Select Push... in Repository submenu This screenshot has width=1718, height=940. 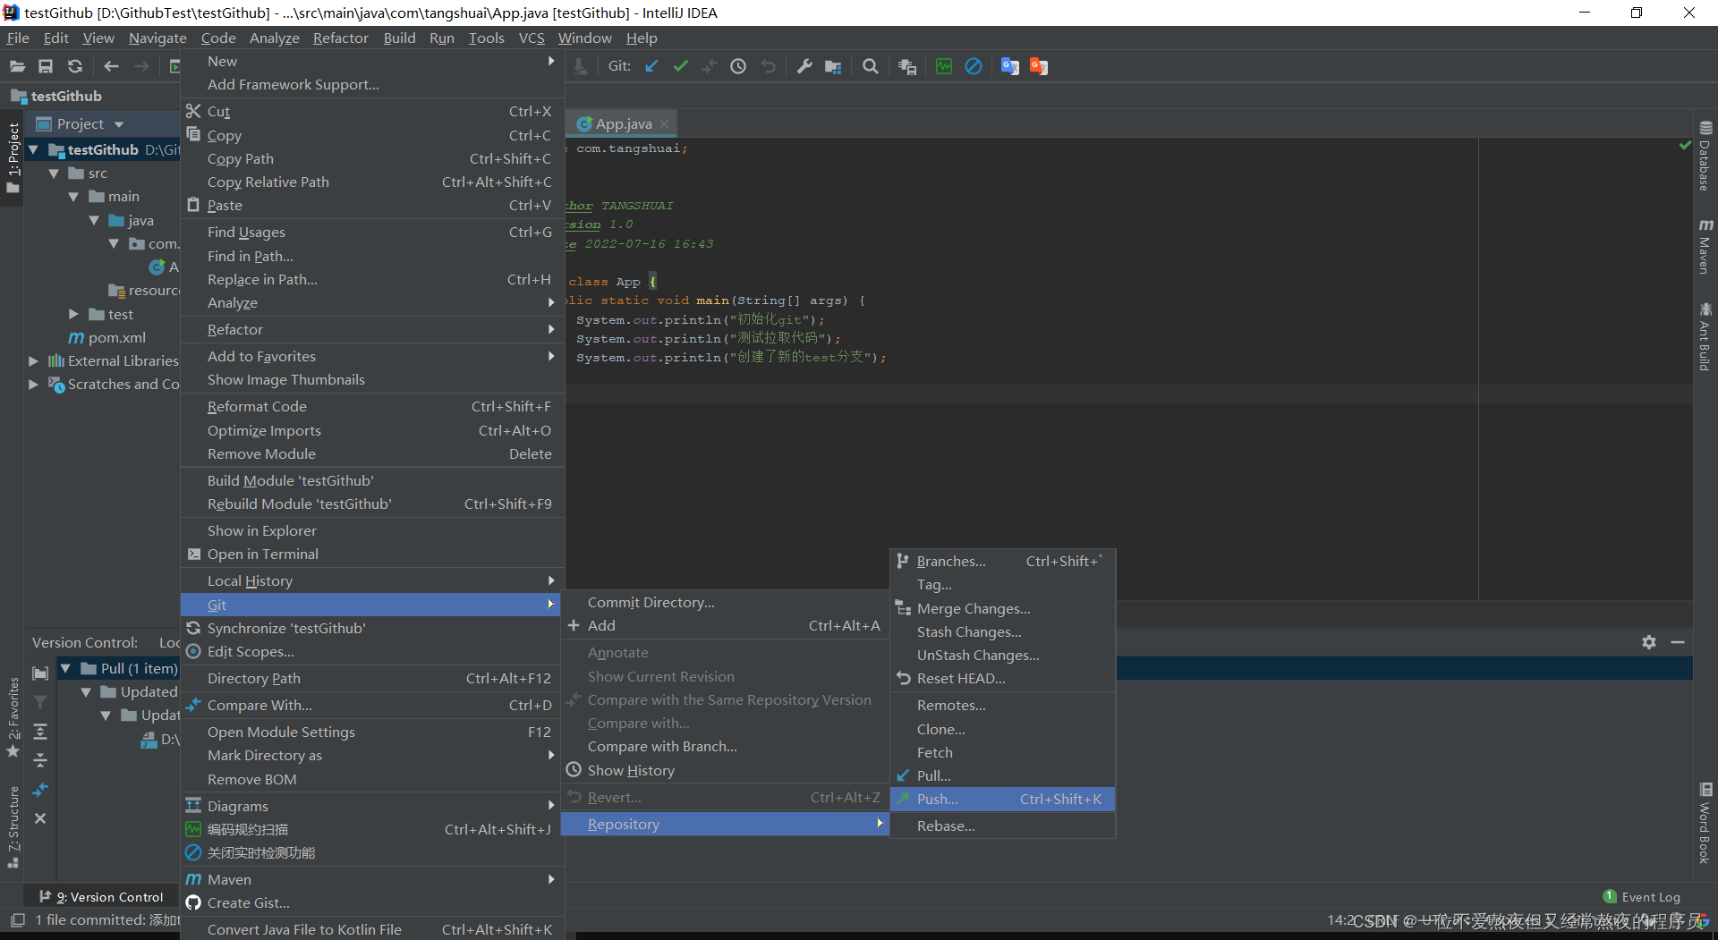1003,800
